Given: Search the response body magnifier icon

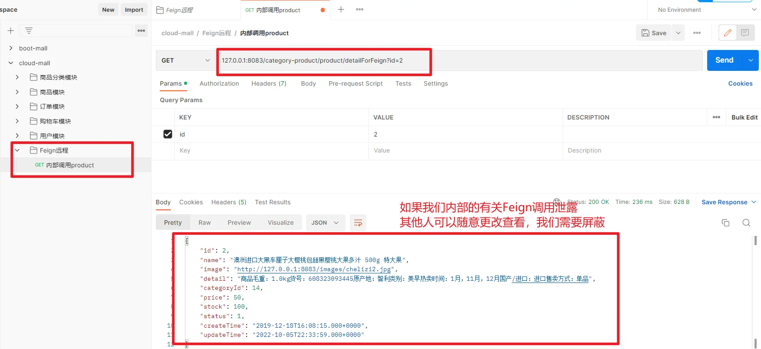Looking at the screenshot, I should coord(746,223).
